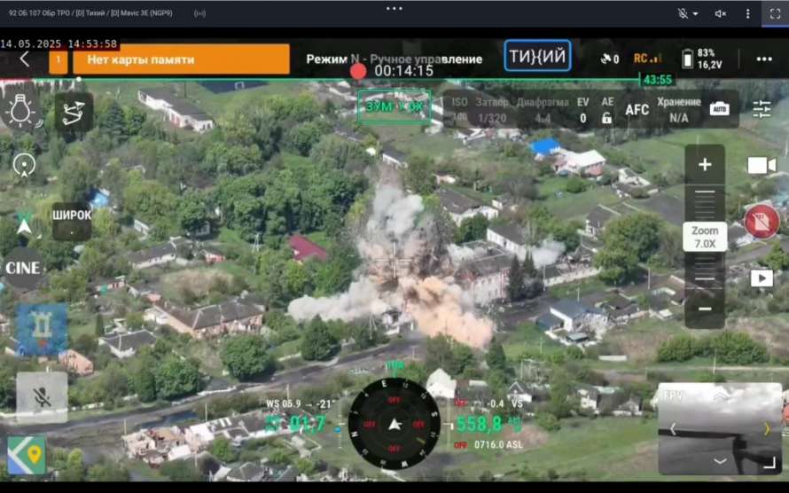
Task: Open the 'Нет карты памяти' warning banner
Action: [x=181, y=59]
